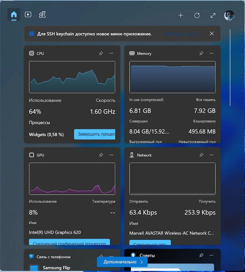Open GPU widget more options menu

pyautogui.click(x=111, y=155)
